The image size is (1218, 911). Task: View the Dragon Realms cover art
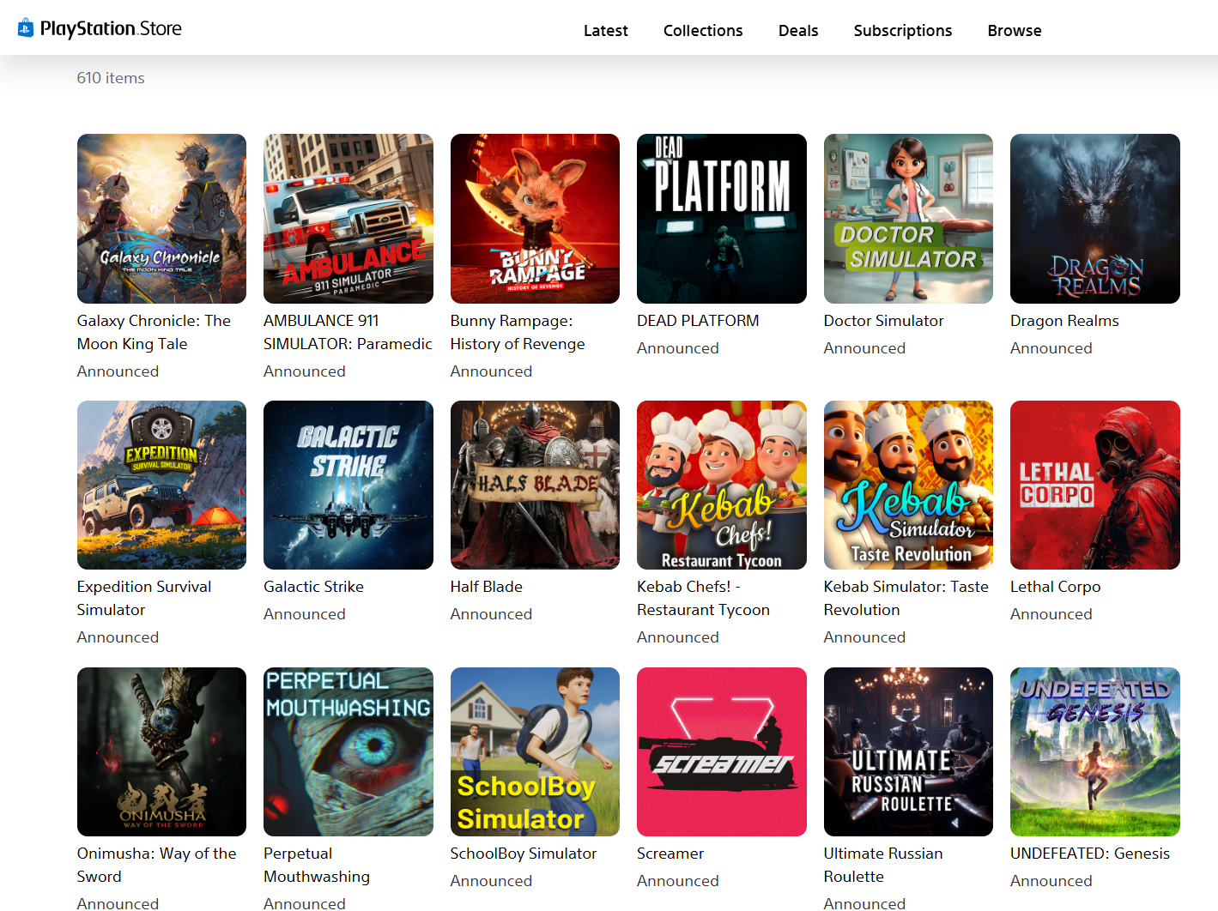pos(1094,218)
